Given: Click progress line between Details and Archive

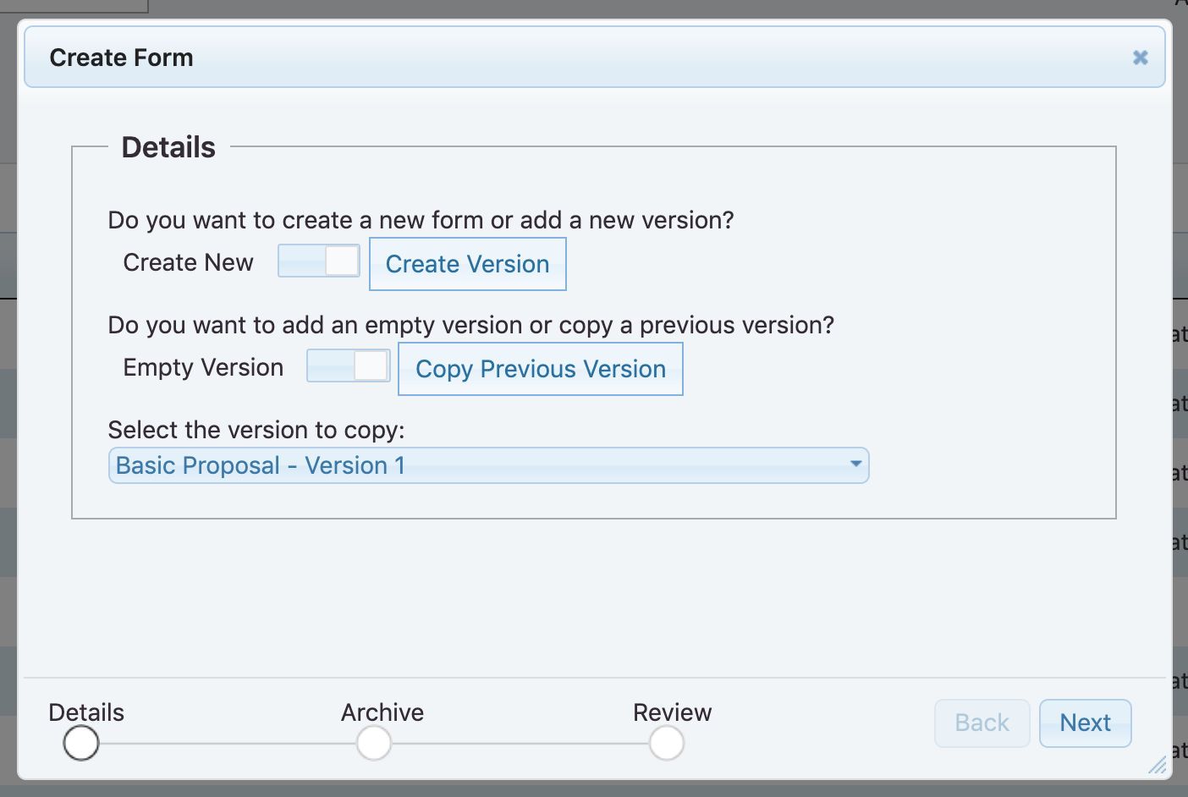Looking at the screenshot, I should click(228, 744).
